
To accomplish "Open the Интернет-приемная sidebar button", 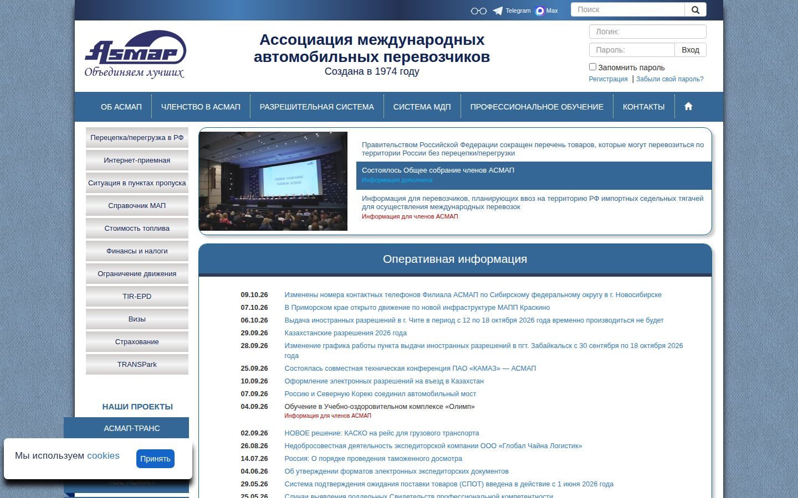I will click(137, 160).
